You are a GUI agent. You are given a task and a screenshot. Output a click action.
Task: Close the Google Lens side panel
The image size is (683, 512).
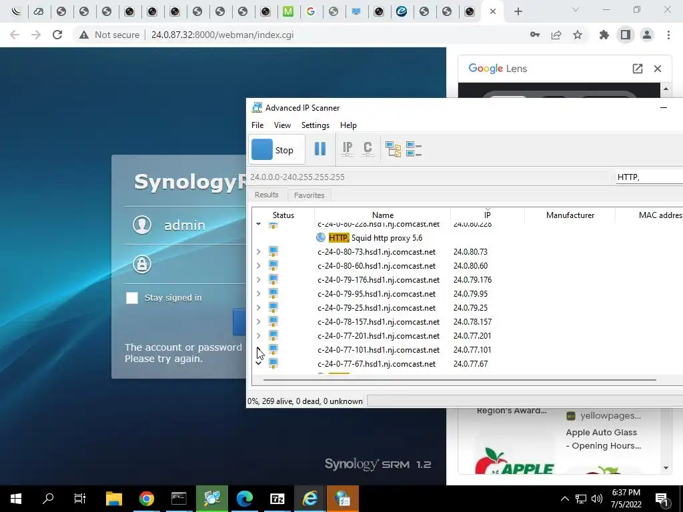tap(658, 69)
